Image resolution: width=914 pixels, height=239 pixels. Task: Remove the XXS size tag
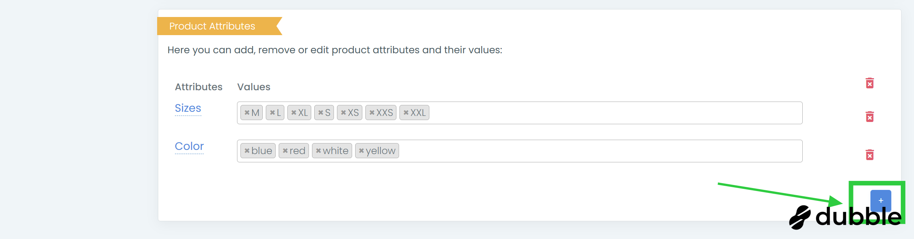pos(372,113)
